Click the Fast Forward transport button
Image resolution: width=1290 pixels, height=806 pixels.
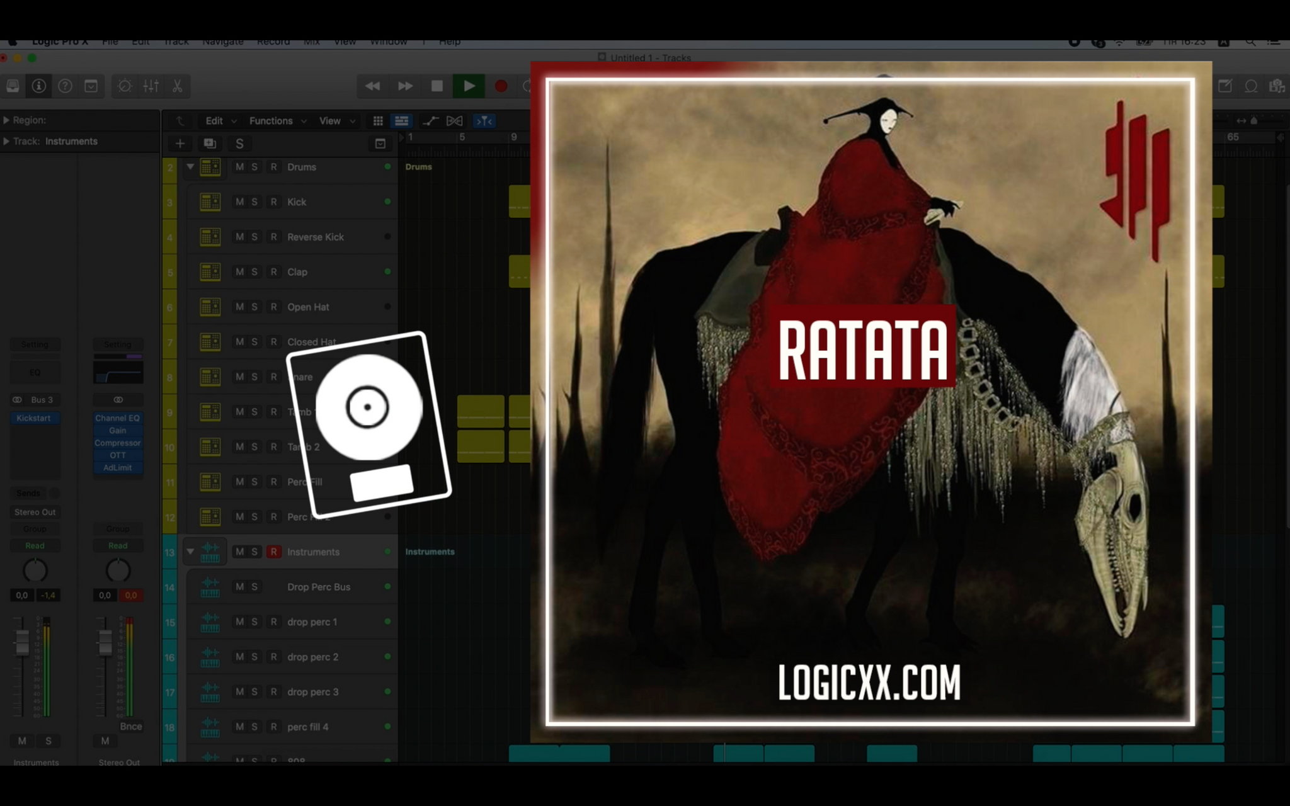[405, 86]
